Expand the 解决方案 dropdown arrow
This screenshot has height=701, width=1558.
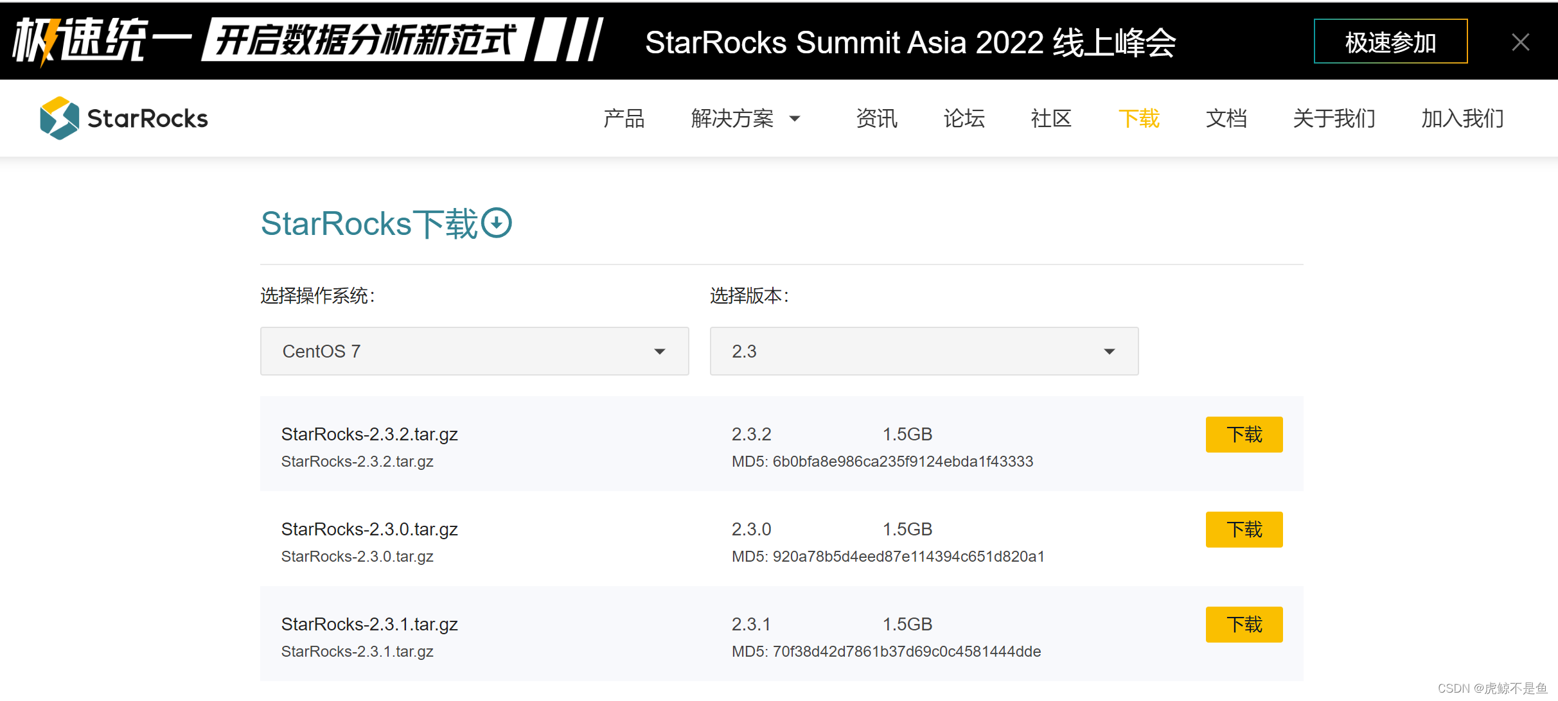[x=795, y=119]
